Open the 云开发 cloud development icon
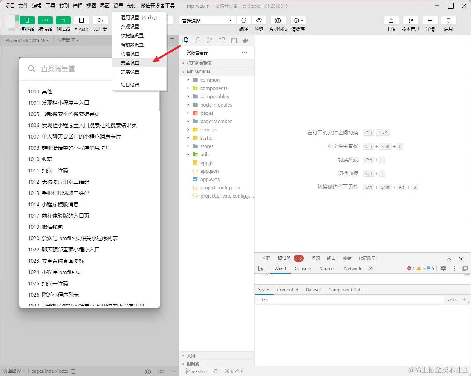The height and width of the screenshot is (376, 471). [100, 20]
